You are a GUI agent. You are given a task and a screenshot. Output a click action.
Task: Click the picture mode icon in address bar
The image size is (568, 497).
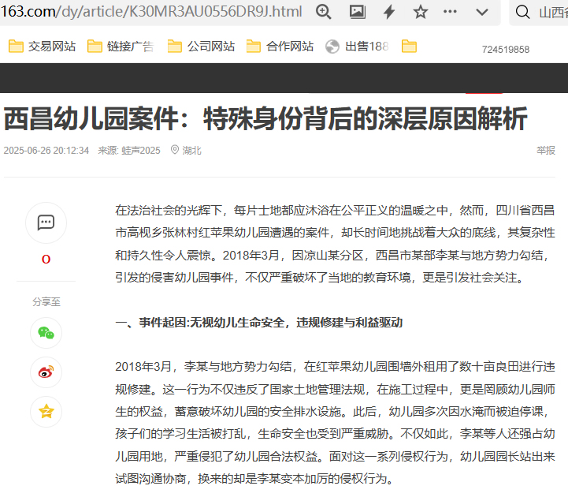coord(357,12)
